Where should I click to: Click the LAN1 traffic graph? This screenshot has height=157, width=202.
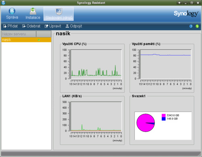click(96, 116)
